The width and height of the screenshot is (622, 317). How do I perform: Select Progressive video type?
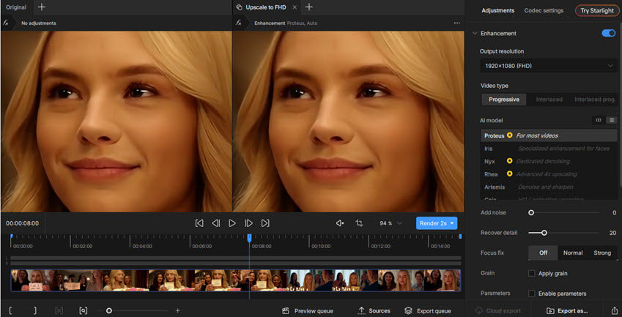[504, 100]
